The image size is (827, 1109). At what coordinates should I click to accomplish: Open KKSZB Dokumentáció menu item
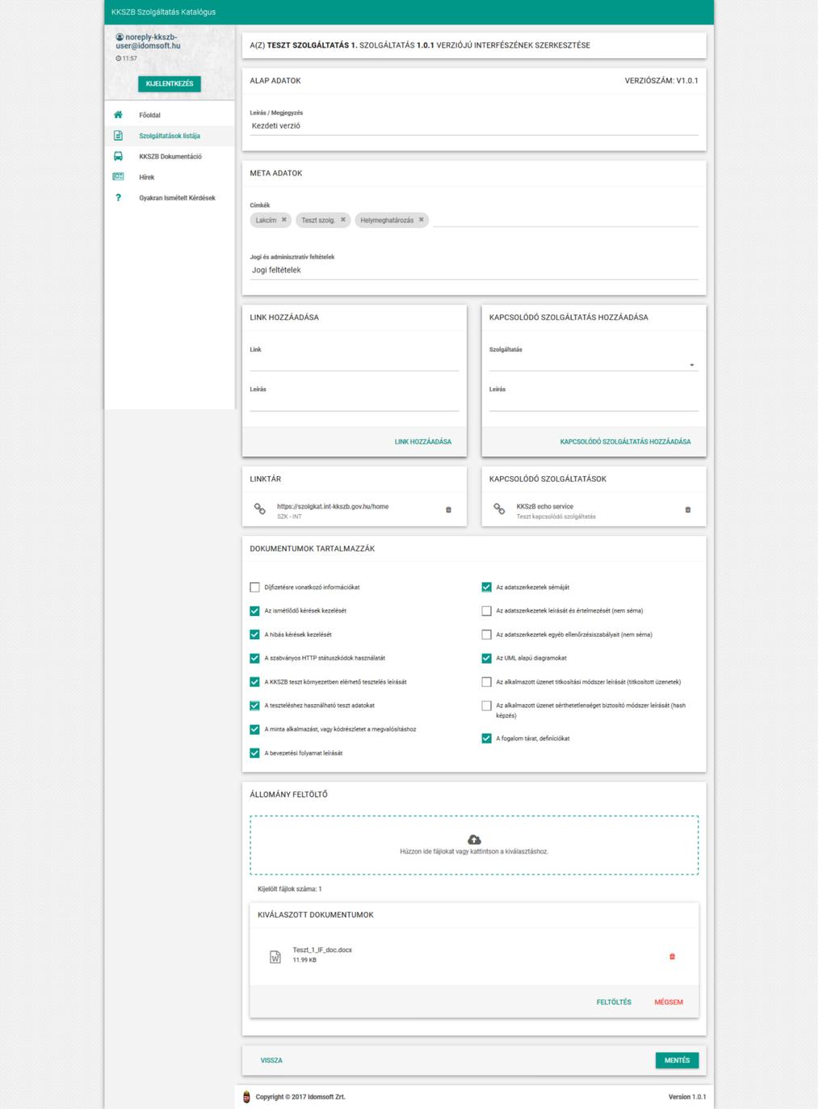coord(170,157)
